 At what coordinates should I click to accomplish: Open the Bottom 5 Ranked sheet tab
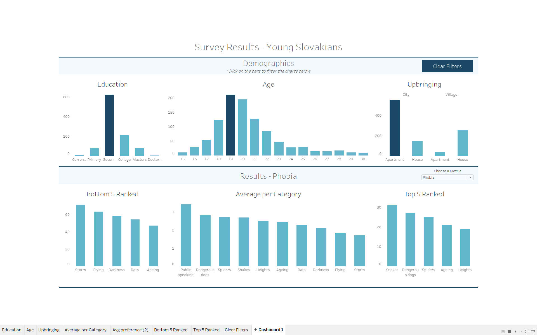[171, 330]
